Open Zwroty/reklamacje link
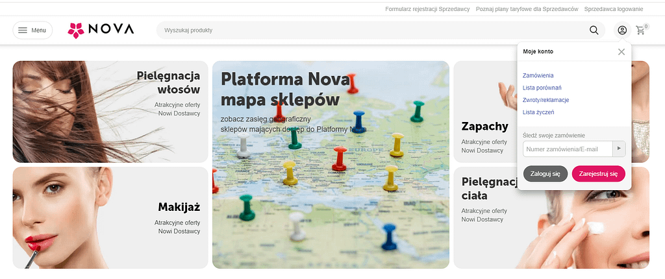The width and height of the screenshot is (665, 279). 546,100
